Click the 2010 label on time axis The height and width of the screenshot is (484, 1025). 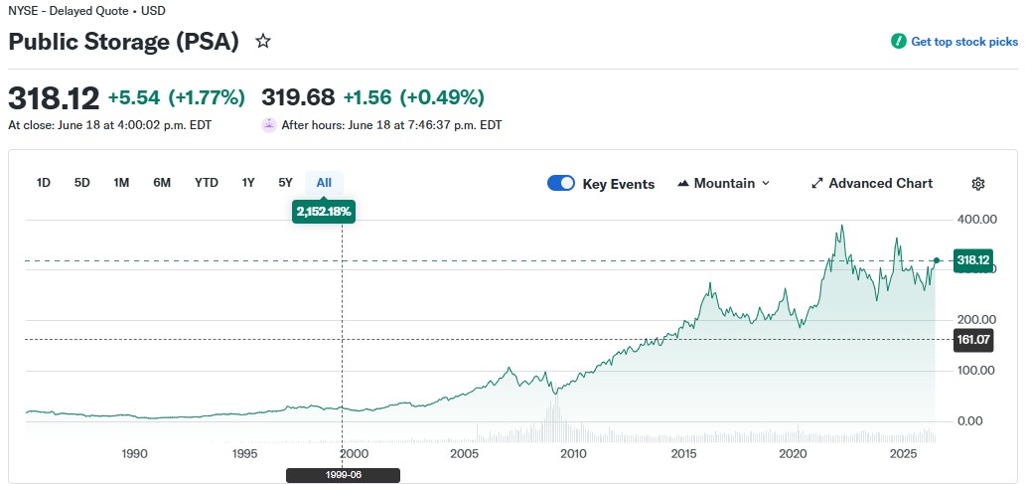[x=573, y=454]
